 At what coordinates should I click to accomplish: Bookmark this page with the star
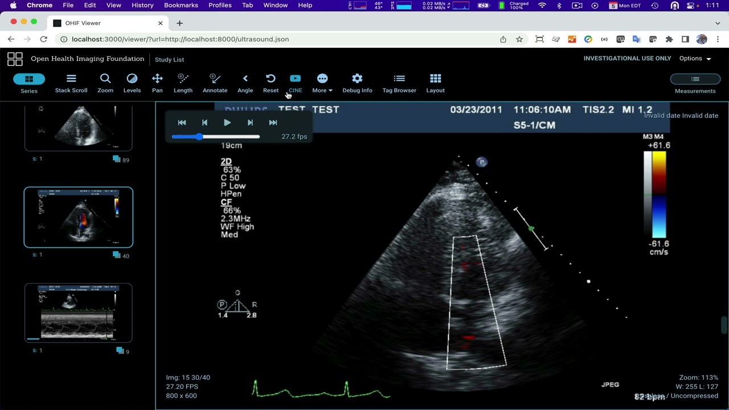pos(519,39)
